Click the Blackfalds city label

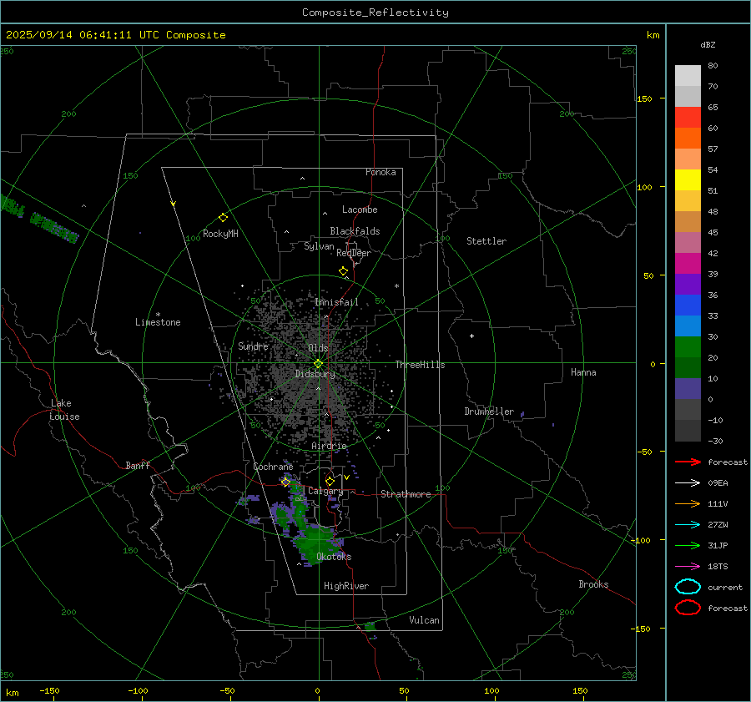(x=355, y=231)
